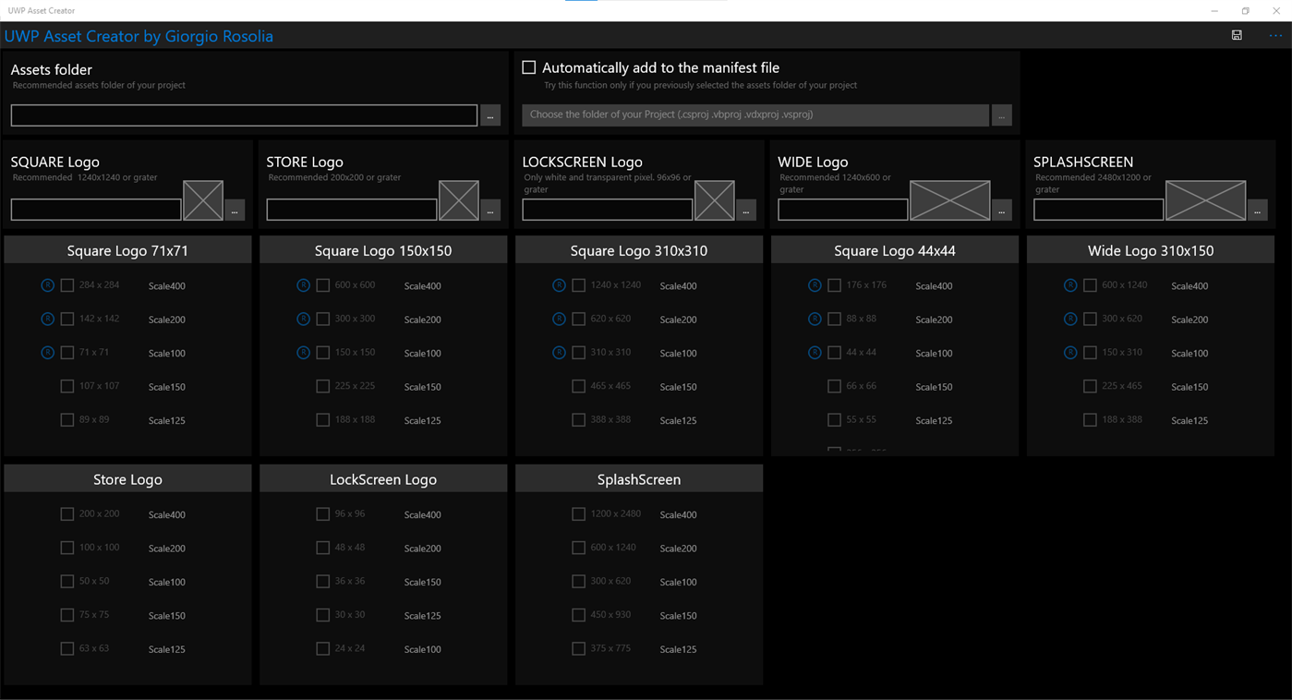Click the WIDE Logo path field
The height and width of the screenshot is (700, 1292).
pos(843,210)
